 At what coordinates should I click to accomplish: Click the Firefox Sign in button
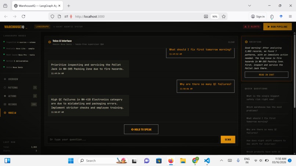258,16
